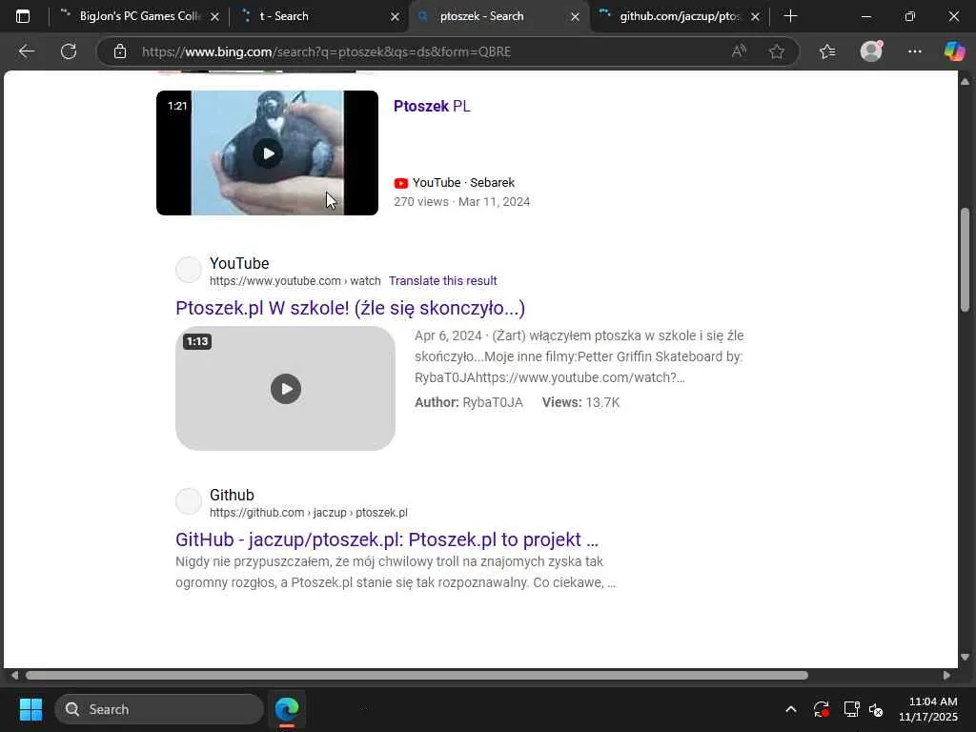
Task: Click the red YouTube icon beside Sebarek
Action: pyautogui.click(x=401, y=183)
